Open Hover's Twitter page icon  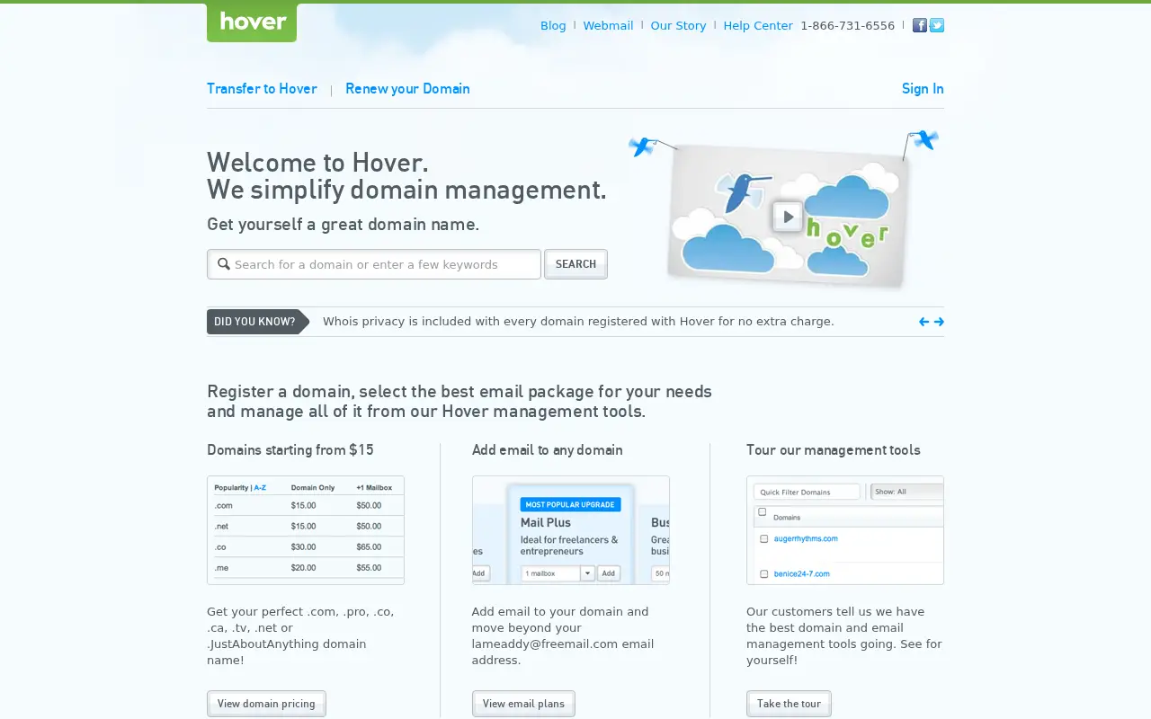pos(937,25)
